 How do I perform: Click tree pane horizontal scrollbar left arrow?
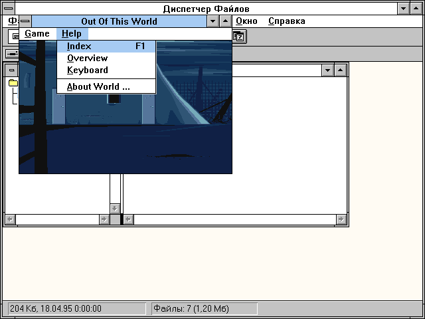click(x=11, y=219)
